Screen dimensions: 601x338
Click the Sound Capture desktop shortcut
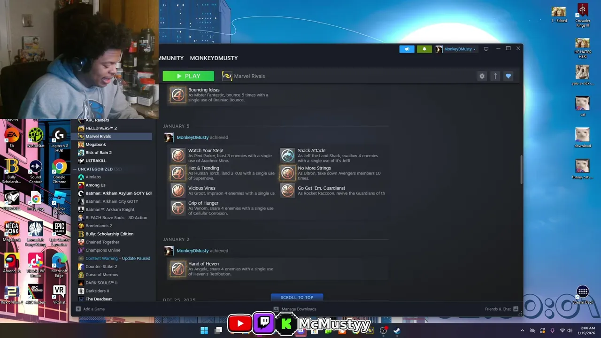(36, 172)
